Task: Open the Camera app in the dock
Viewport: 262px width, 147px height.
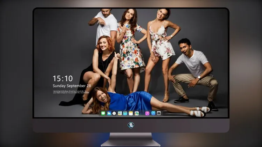Action: [x=159, y=113]
